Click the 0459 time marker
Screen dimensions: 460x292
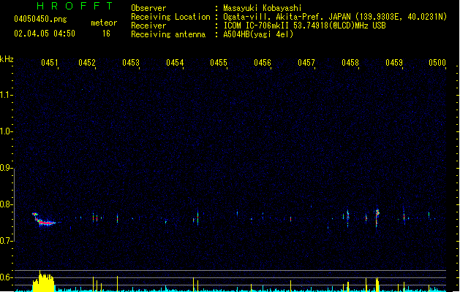[x=394, y=63]
